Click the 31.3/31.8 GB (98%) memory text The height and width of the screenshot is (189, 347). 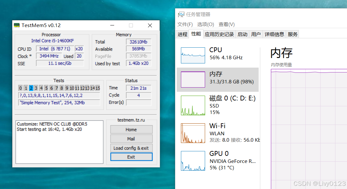232,82
